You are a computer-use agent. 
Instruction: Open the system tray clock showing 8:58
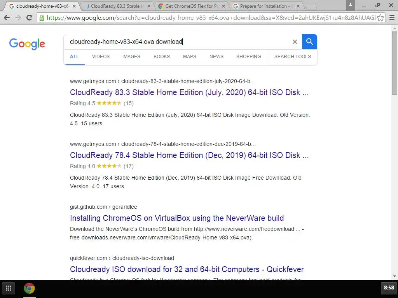coord(389,288)
